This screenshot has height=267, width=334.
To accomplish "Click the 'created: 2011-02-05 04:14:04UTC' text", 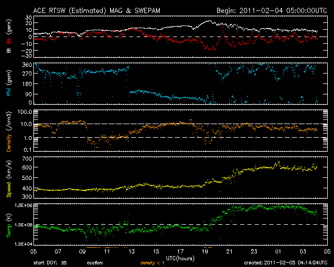I will pos(285,263).
